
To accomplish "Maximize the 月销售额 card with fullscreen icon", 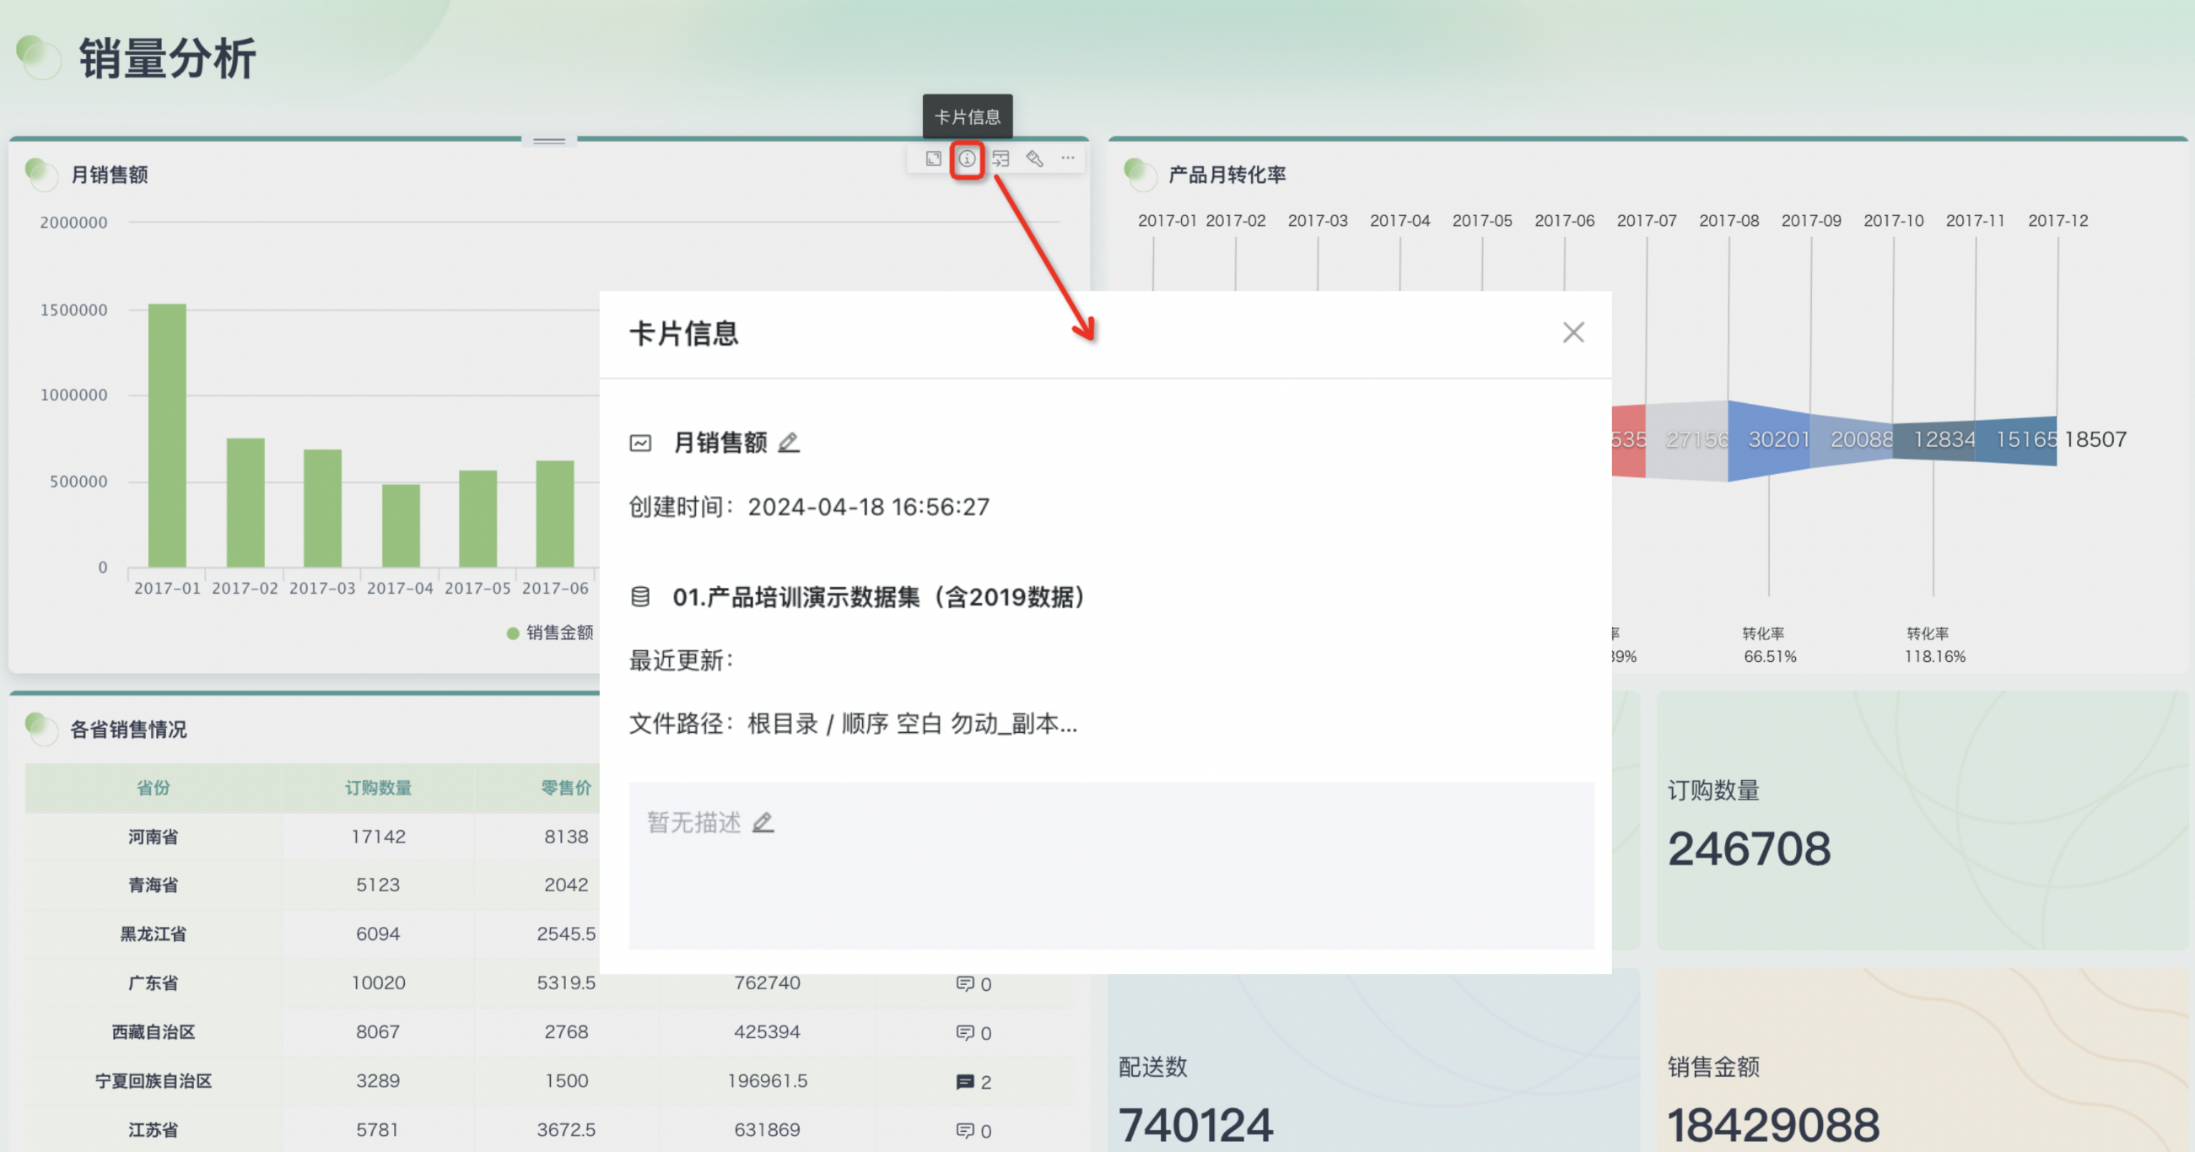I will (933, 159).
